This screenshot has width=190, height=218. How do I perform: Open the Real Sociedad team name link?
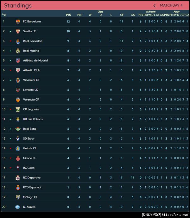point(33,41)
